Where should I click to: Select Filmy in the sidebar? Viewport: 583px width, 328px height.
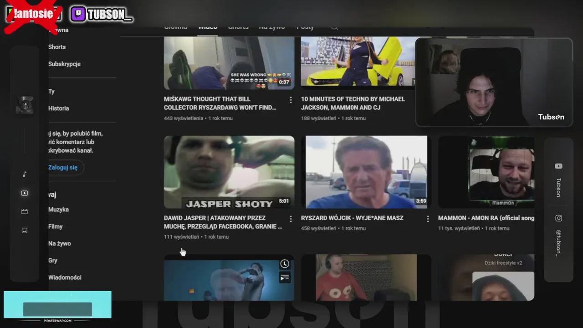[x=56, y=226]
